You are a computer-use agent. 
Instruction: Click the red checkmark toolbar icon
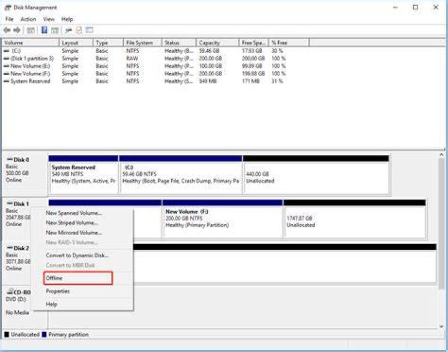[x=79, y=30]
